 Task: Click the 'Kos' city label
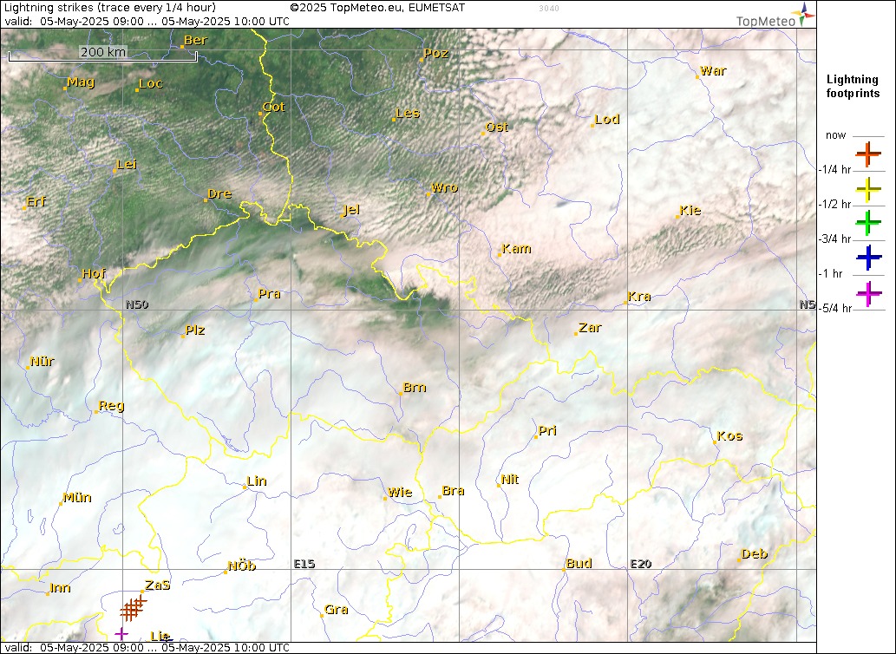729,435
